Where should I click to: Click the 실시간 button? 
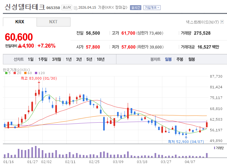(x=135, y=7)
